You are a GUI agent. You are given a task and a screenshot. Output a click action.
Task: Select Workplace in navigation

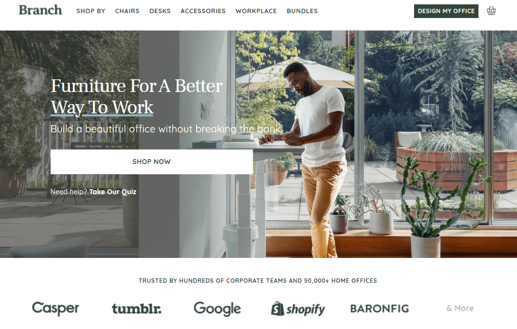(x=256, y=11)
